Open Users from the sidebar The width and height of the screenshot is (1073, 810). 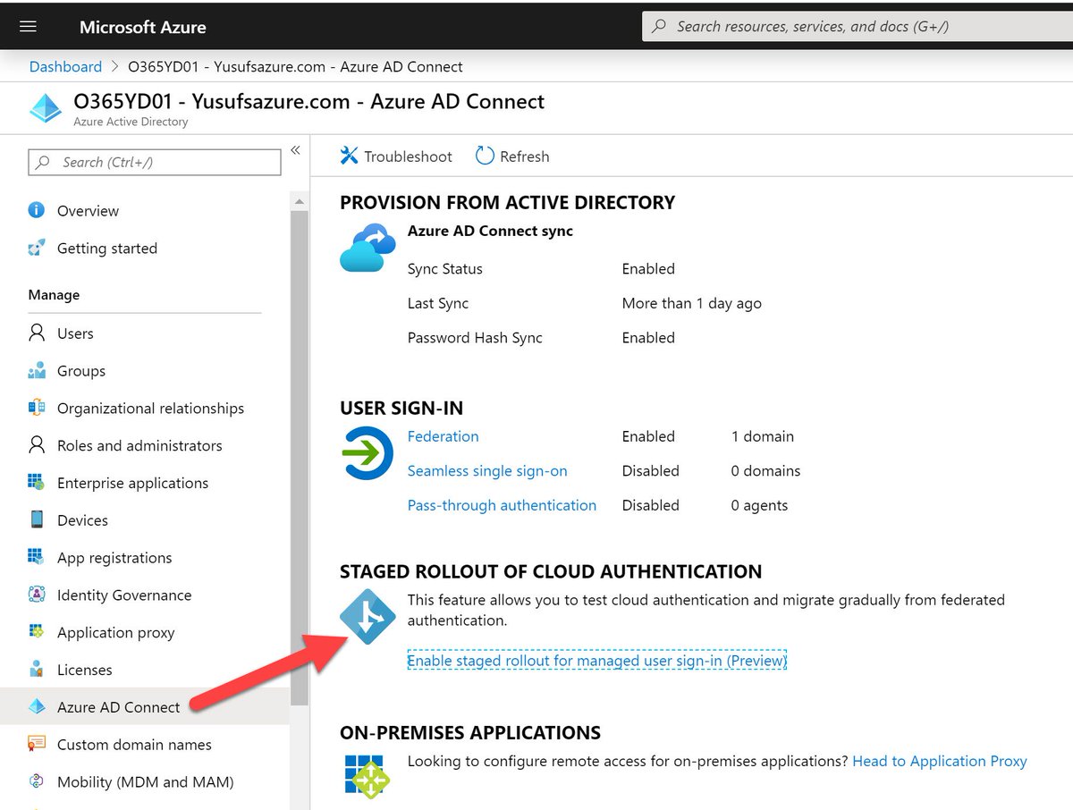[75, 333]
